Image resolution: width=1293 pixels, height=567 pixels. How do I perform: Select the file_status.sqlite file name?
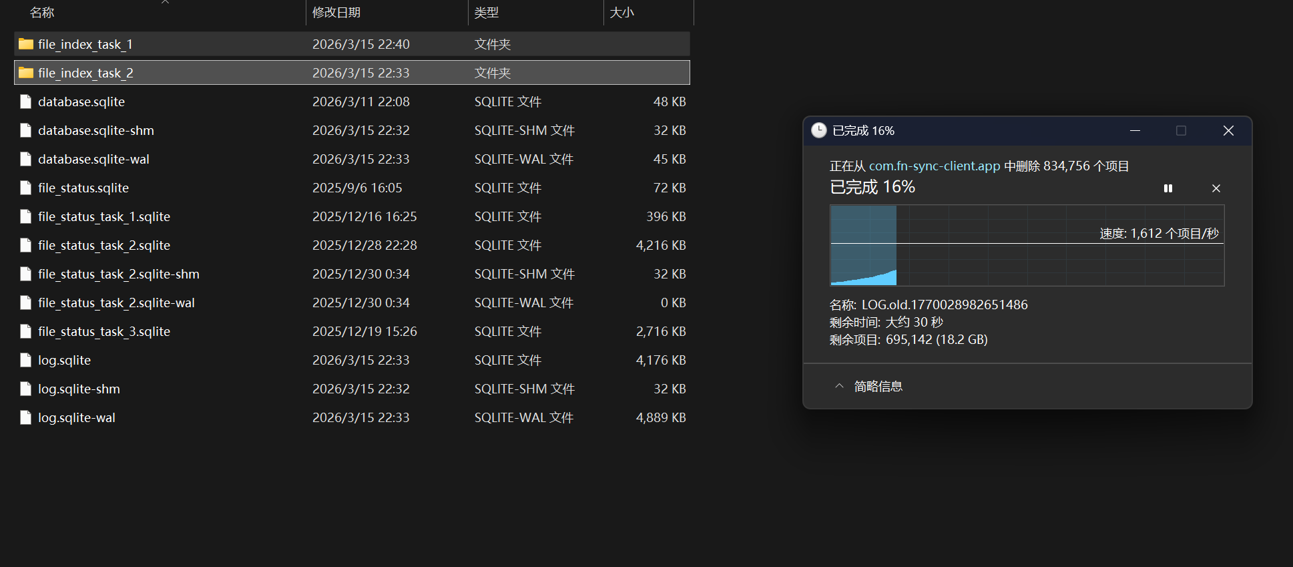click(x=83, y=188)
